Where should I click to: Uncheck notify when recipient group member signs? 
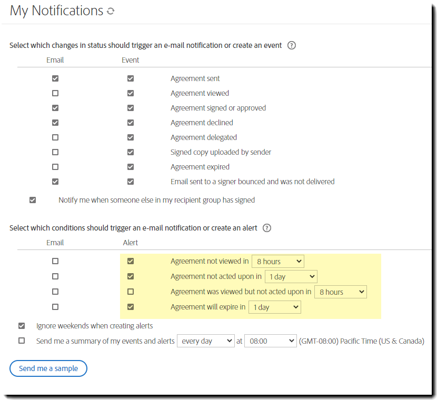click(32, 200)
